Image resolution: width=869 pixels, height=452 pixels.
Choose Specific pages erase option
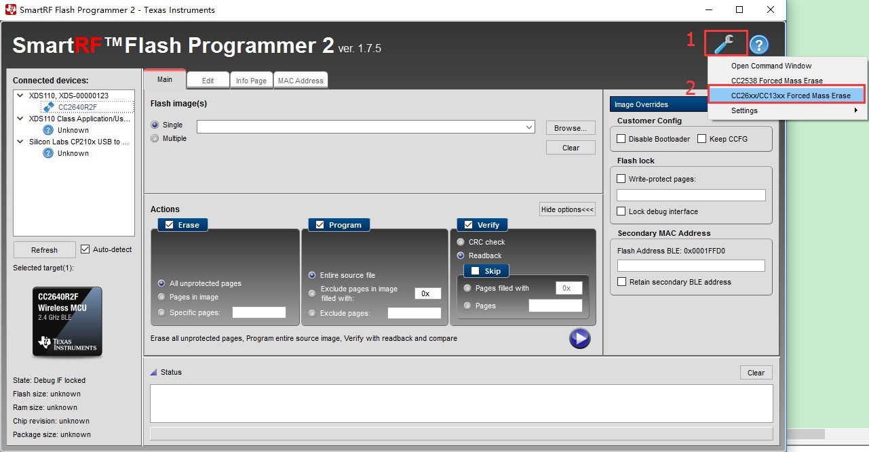[161, 312]
